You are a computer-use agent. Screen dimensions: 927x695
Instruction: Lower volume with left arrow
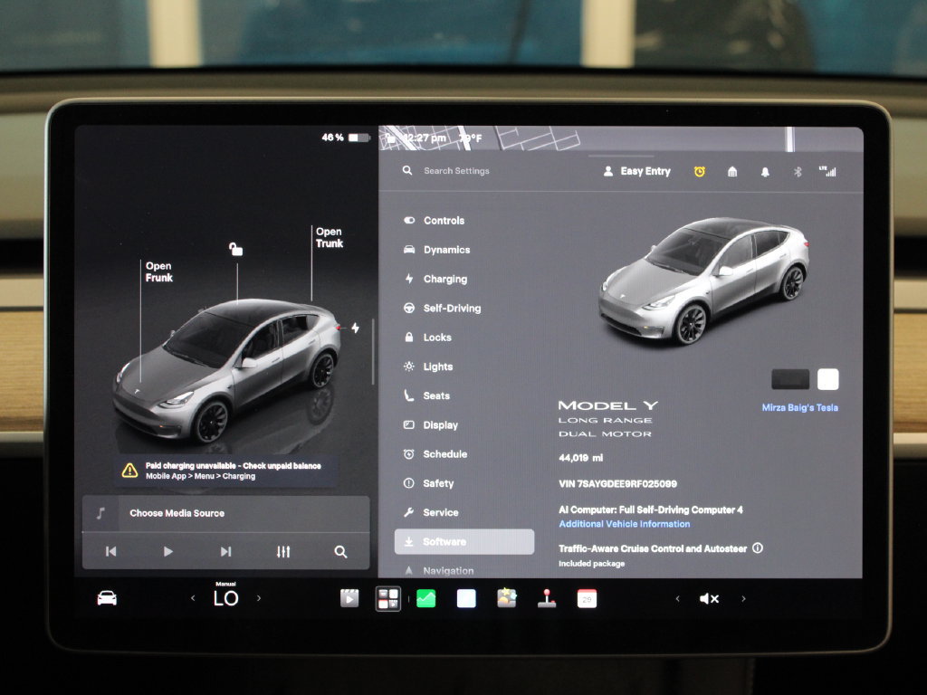tap(677, 599)
